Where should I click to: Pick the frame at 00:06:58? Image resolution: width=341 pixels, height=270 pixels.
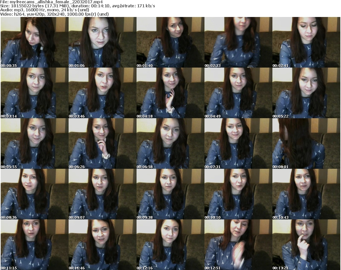[170, 144]
